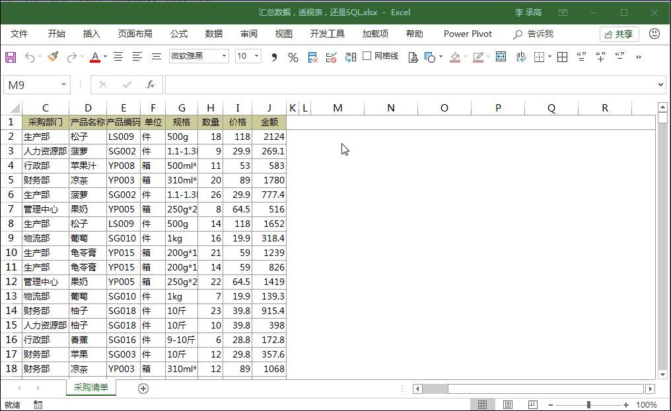Open the 文件 menu

19,34
